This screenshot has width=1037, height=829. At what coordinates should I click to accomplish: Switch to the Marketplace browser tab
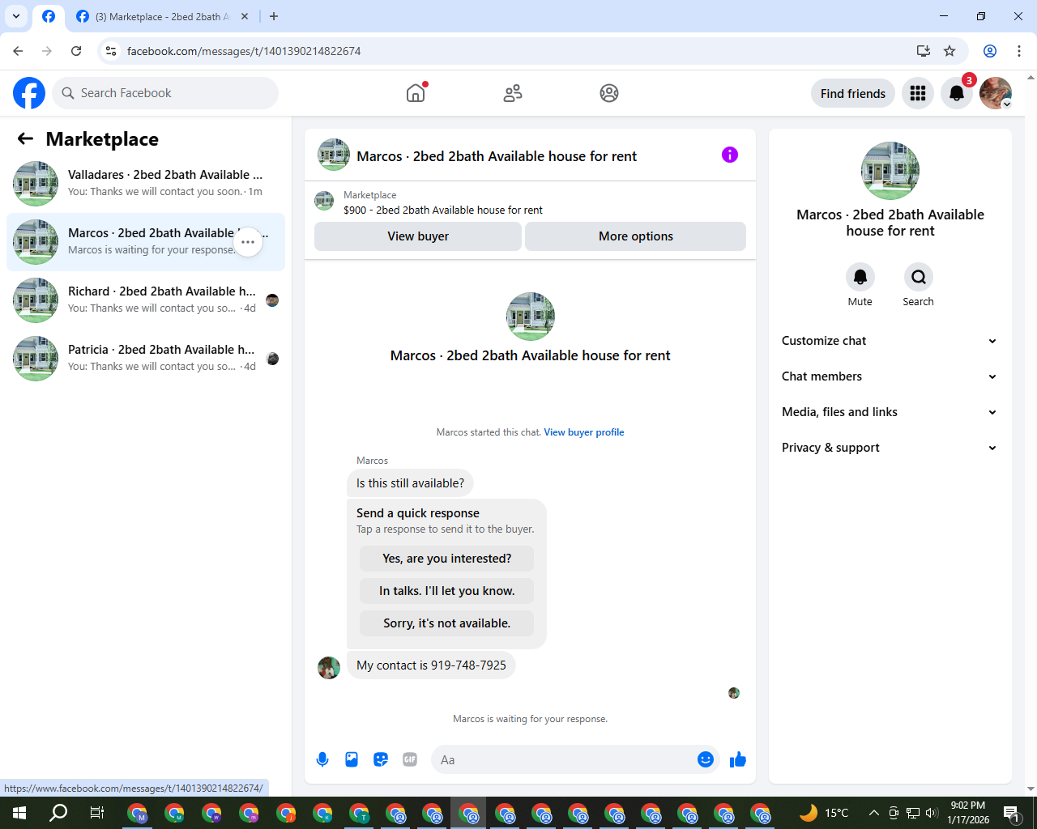point(162,16)
